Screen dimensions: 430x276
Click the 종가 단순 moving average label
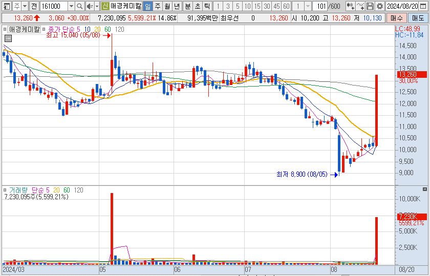point(61,29)
